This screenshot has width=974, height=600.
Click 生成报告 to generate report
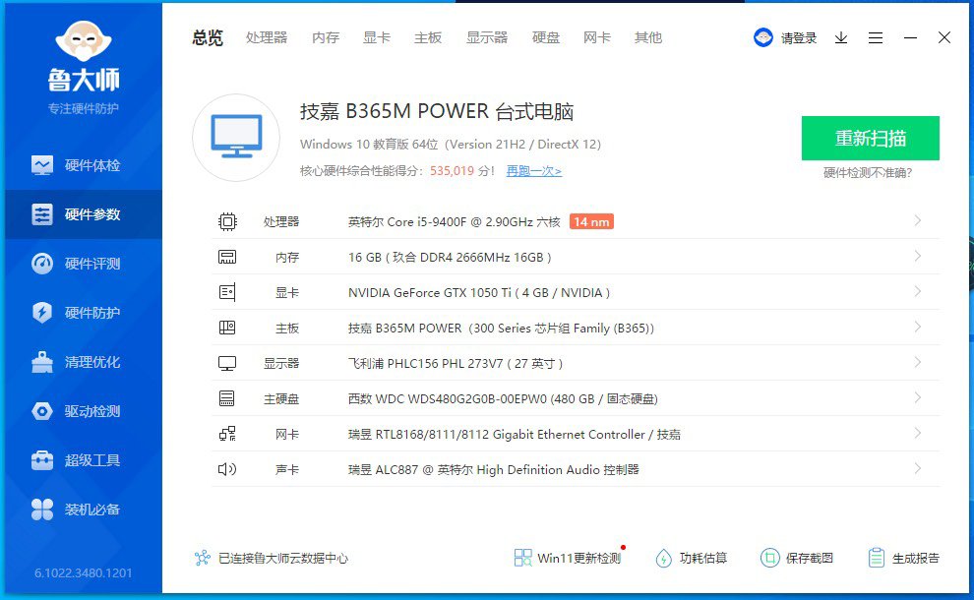(x=903, y=558)
